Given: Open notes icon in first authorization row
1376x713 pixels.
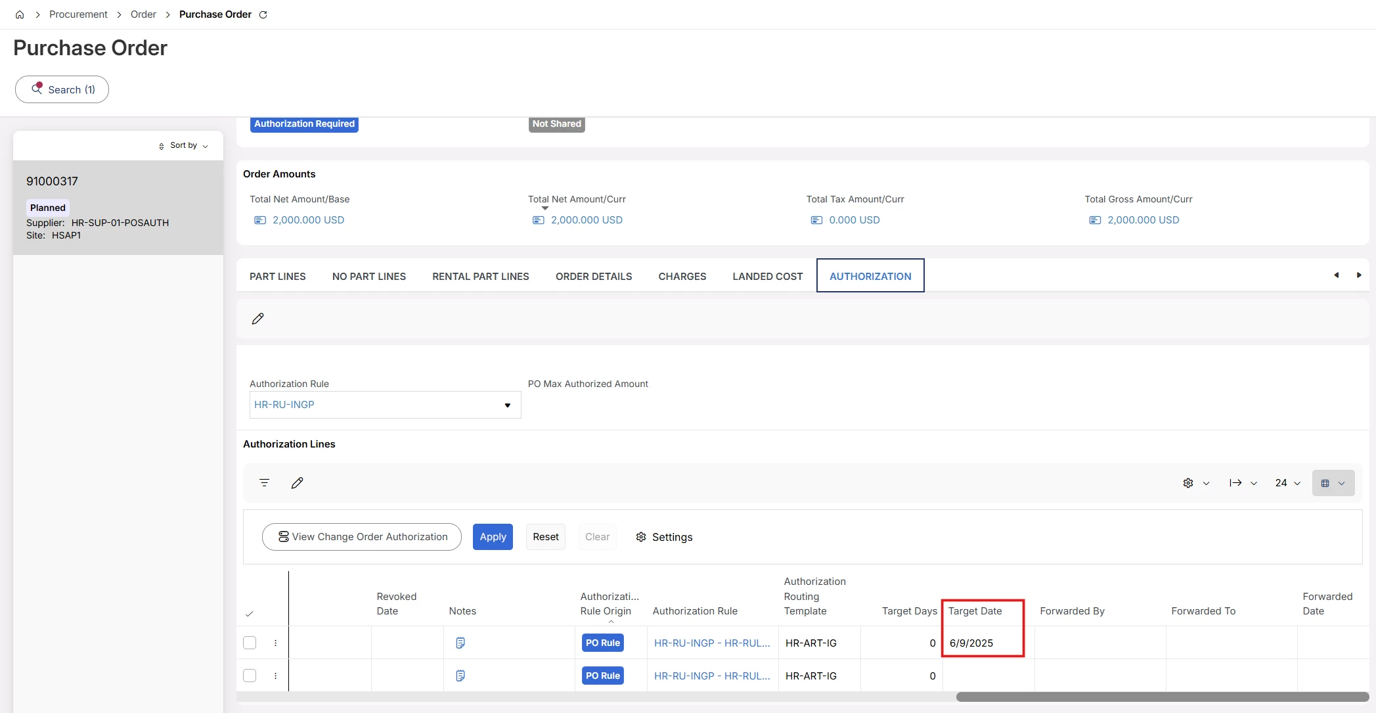Looking at the screenshot, I should tap(460, 643).
